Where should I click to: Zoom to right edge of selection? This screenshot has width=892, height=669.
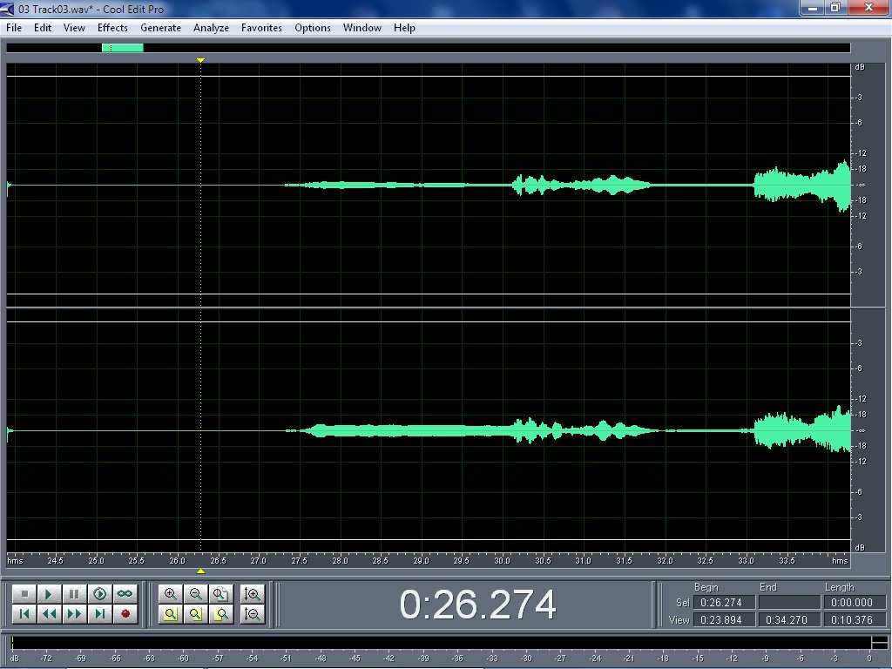tap(220, 614)
